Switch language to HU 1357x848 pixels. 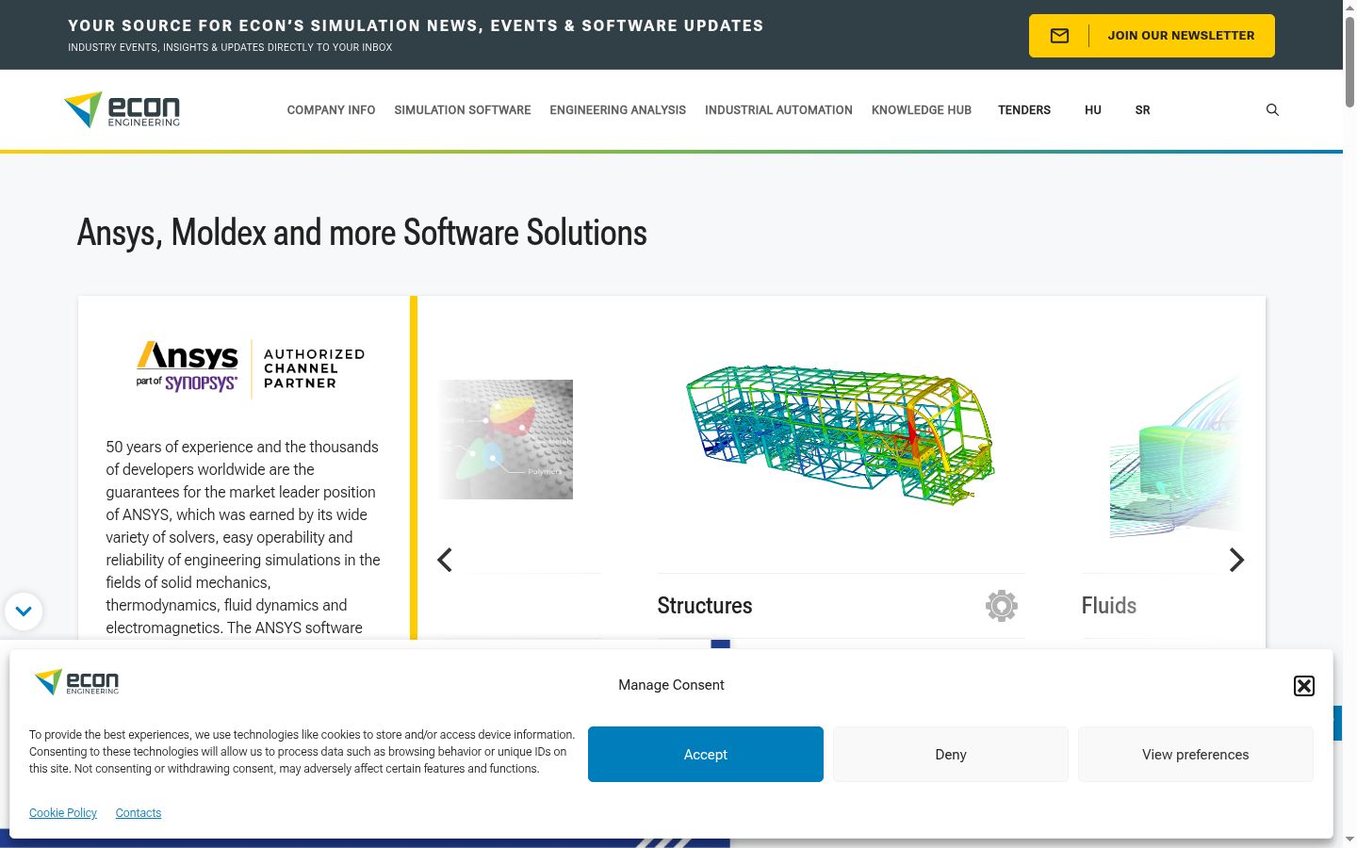[1093, 110]
